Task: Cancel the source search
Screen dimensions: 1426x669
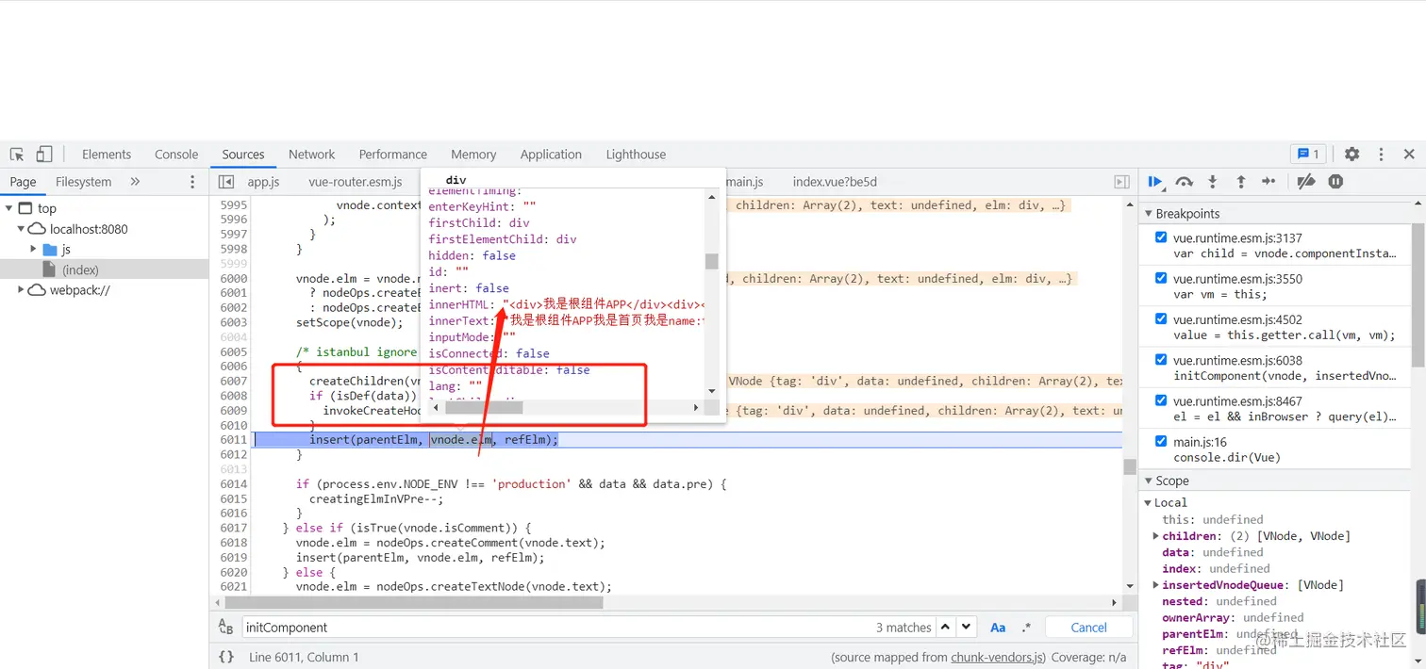Action: pyautogui.click(x=1089, y=628)
